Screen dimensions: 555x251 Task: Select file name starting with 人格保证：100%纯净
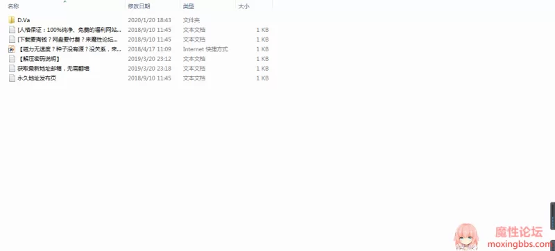click(x=69, y=30)
